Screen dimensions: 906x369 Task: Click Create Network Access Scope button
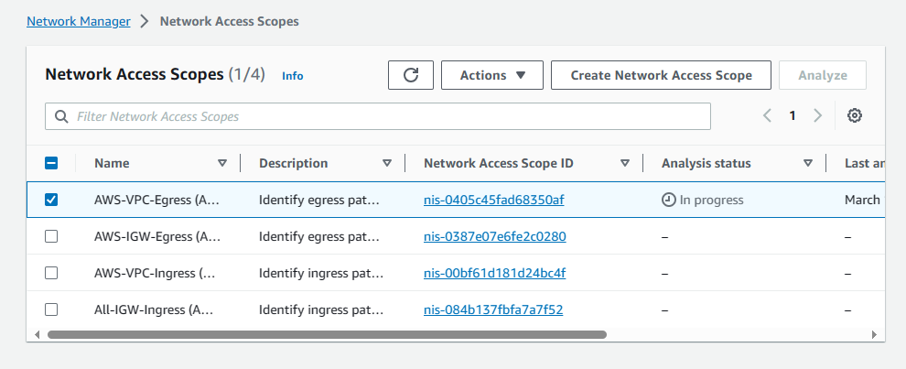point(661,75)
